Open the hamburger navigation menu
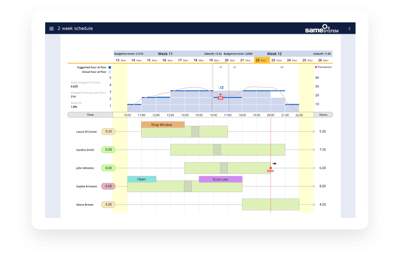The width and height of the screenshot is (400, 260). [x=52, y=28]
